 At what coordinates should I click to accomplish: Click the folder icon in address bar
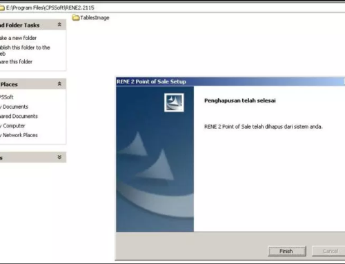pyautogui.click(x=2, y=8)
